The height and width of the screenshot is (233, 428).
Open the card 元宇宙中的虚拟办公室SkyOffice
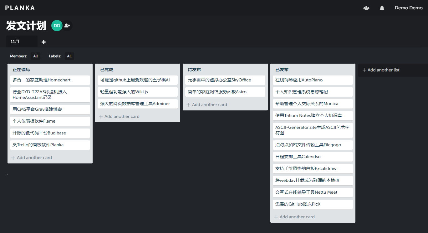tap(225, 80)
